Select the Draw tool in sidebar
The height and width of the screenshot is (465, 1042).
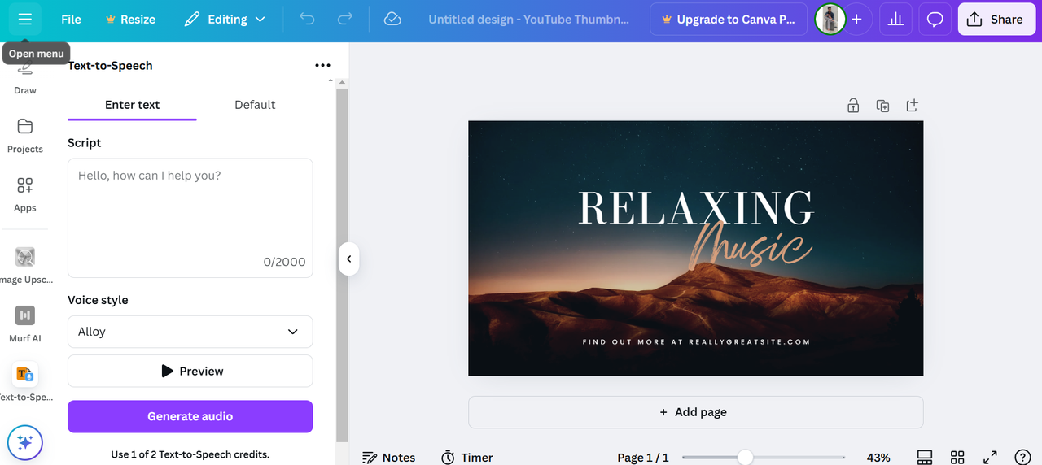pos(25,78)
